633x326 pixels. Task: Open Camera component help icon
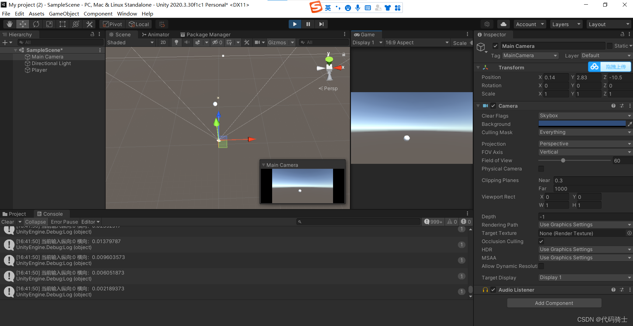point(613,106)
